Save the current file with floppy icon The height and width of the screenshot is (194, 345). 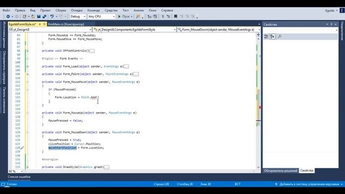point(39,17)
